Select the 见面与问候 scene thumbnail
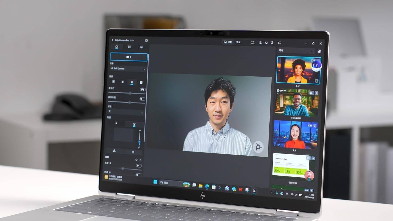This screenshot has width=393, height=221. (297, 103)
